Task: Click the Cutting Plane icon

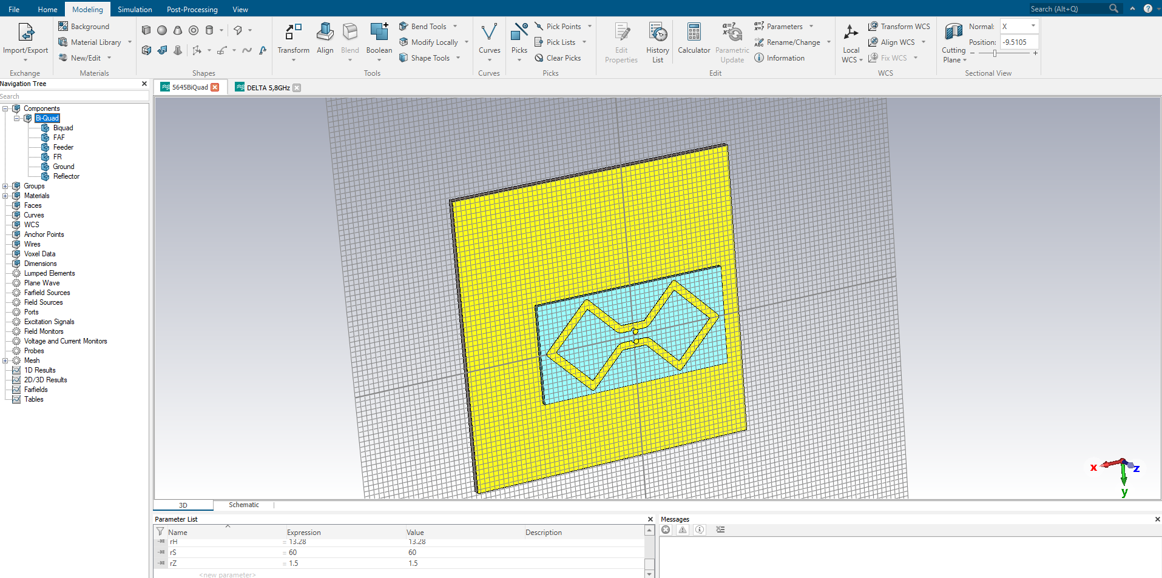Action: point(954,32)
